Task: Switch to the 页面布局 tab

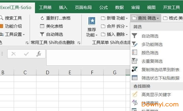Action: point(83,8)
